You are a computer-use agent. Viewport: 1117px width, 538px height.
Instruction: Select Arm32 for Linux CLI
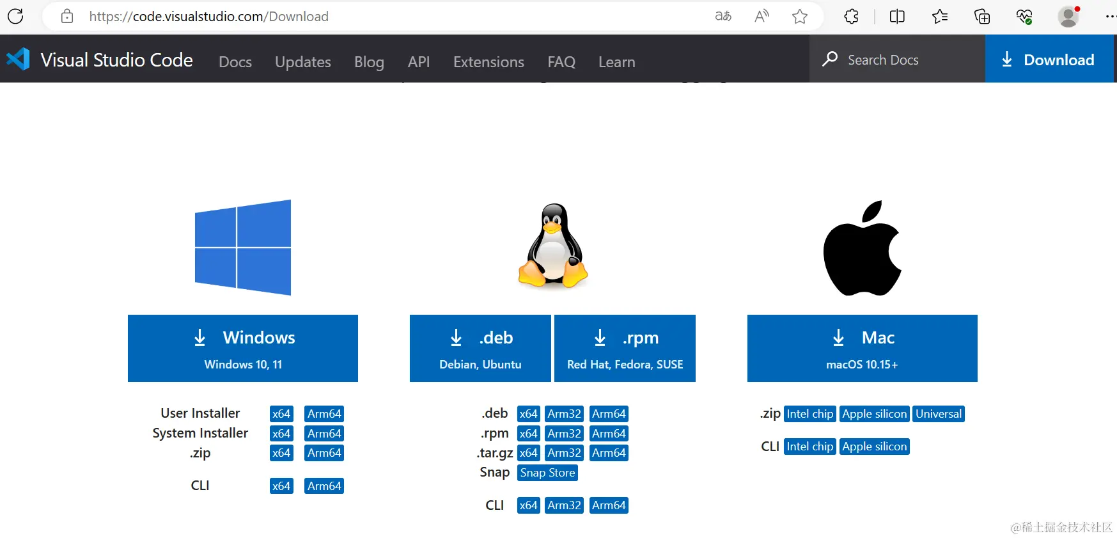tap(565, 505)
